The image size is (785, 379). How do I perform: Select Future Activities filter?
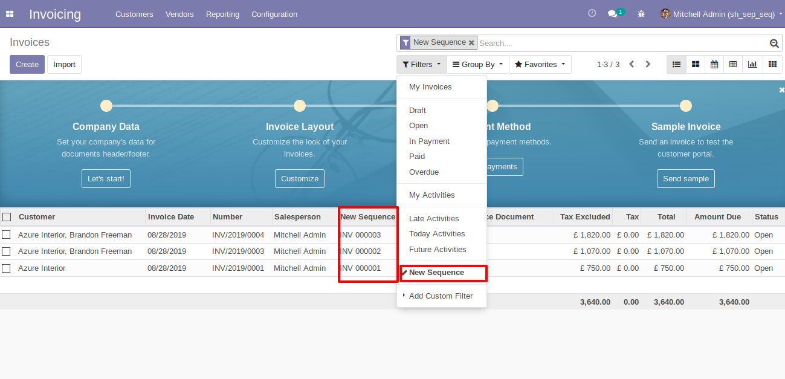442,250
